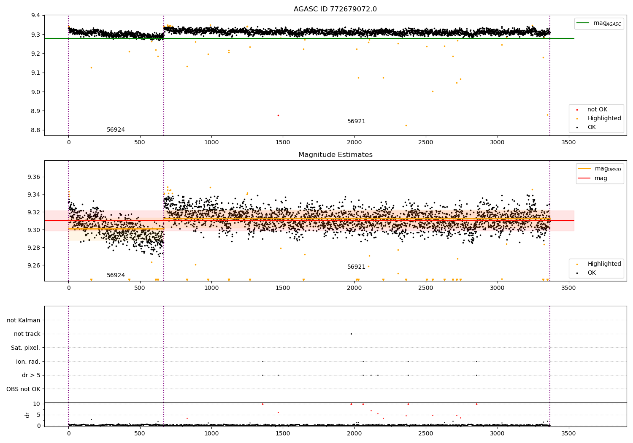Click the 9.2 tick on the top y-axis
Image resolution: width=633 pixels, height=443 pixels.
pos(36,54)
